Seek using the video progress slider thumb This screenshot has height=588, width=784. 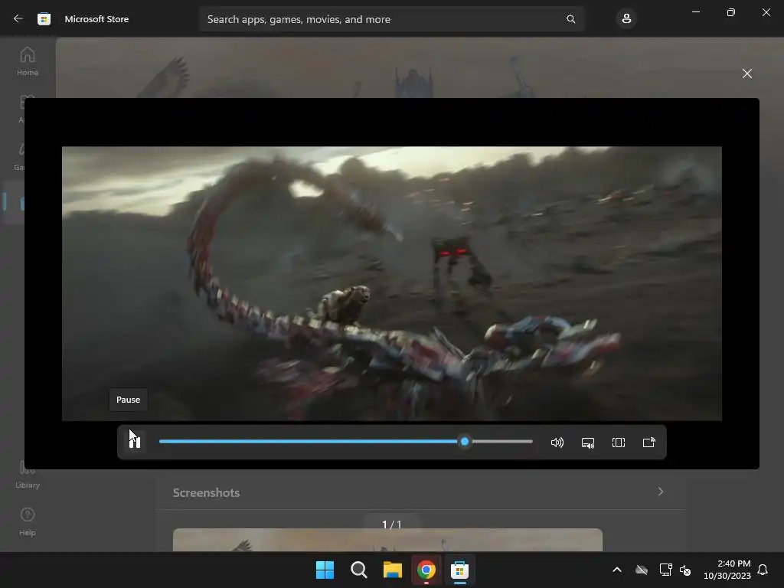465,442
